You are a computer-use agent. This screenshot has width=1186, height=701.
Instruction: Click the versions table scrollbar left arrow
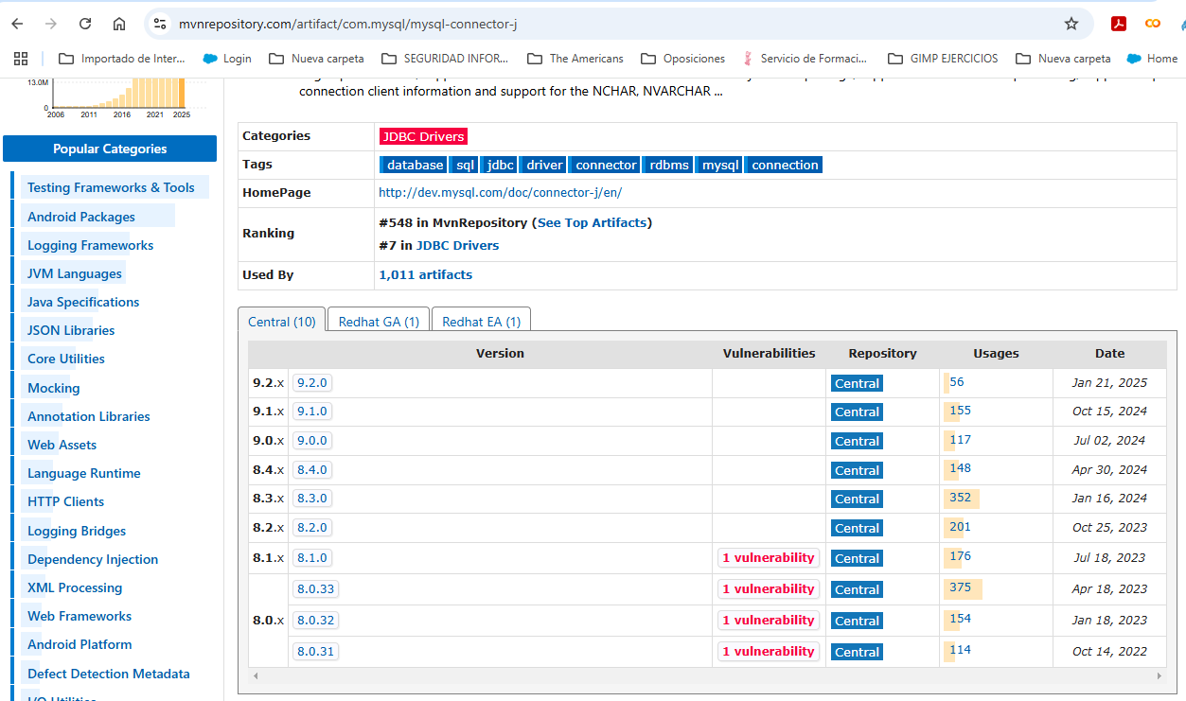tap(256, 676)
